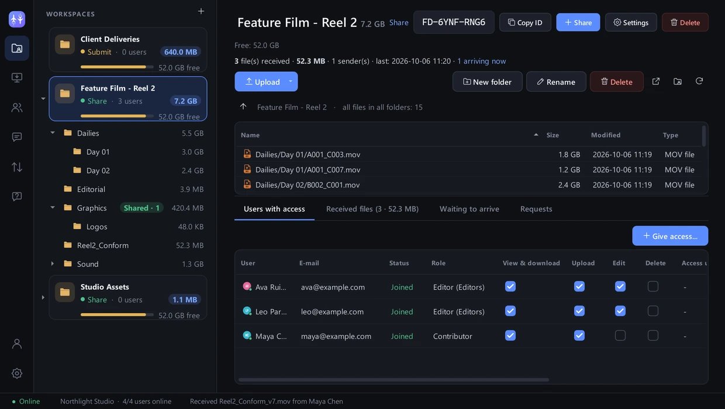Click the workspace ID field FD-6YNF-RNG6

tap(454, 22)
